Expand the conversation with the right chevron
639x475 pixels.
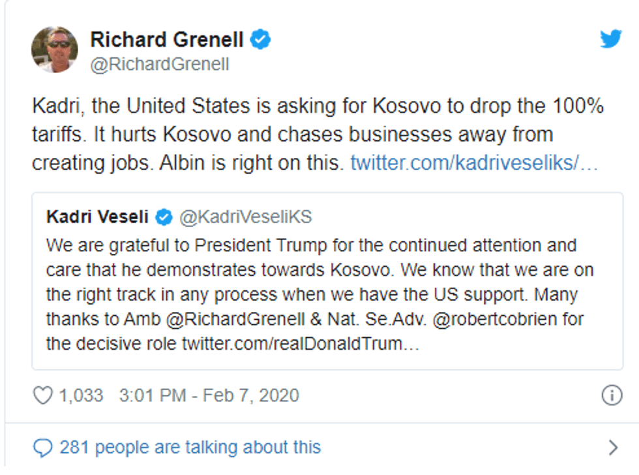612,448
